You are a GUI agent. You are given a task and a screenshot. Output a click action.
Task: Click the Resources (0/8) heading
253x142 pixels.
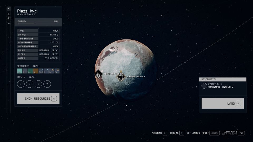pyautogui.click(x=28, y=66)
